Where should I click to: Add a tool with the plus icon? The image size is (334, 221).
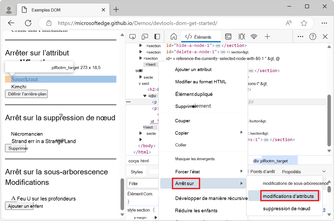pos(267,36)
